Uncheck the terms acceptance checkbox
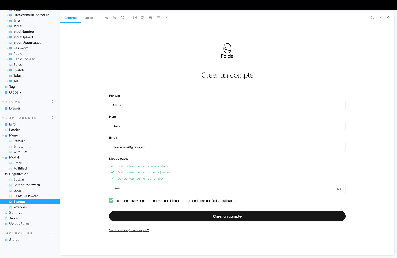 pos(111,200)
